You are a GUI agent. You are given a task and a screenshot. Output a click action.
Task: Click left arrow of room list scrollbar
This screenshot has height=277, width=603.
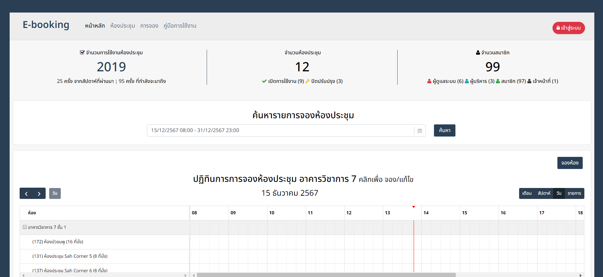pos(23,275)
